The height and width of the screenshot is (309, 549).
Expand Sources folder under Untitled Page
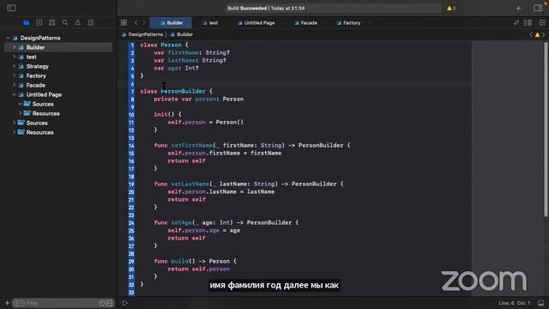pos(20,104)
